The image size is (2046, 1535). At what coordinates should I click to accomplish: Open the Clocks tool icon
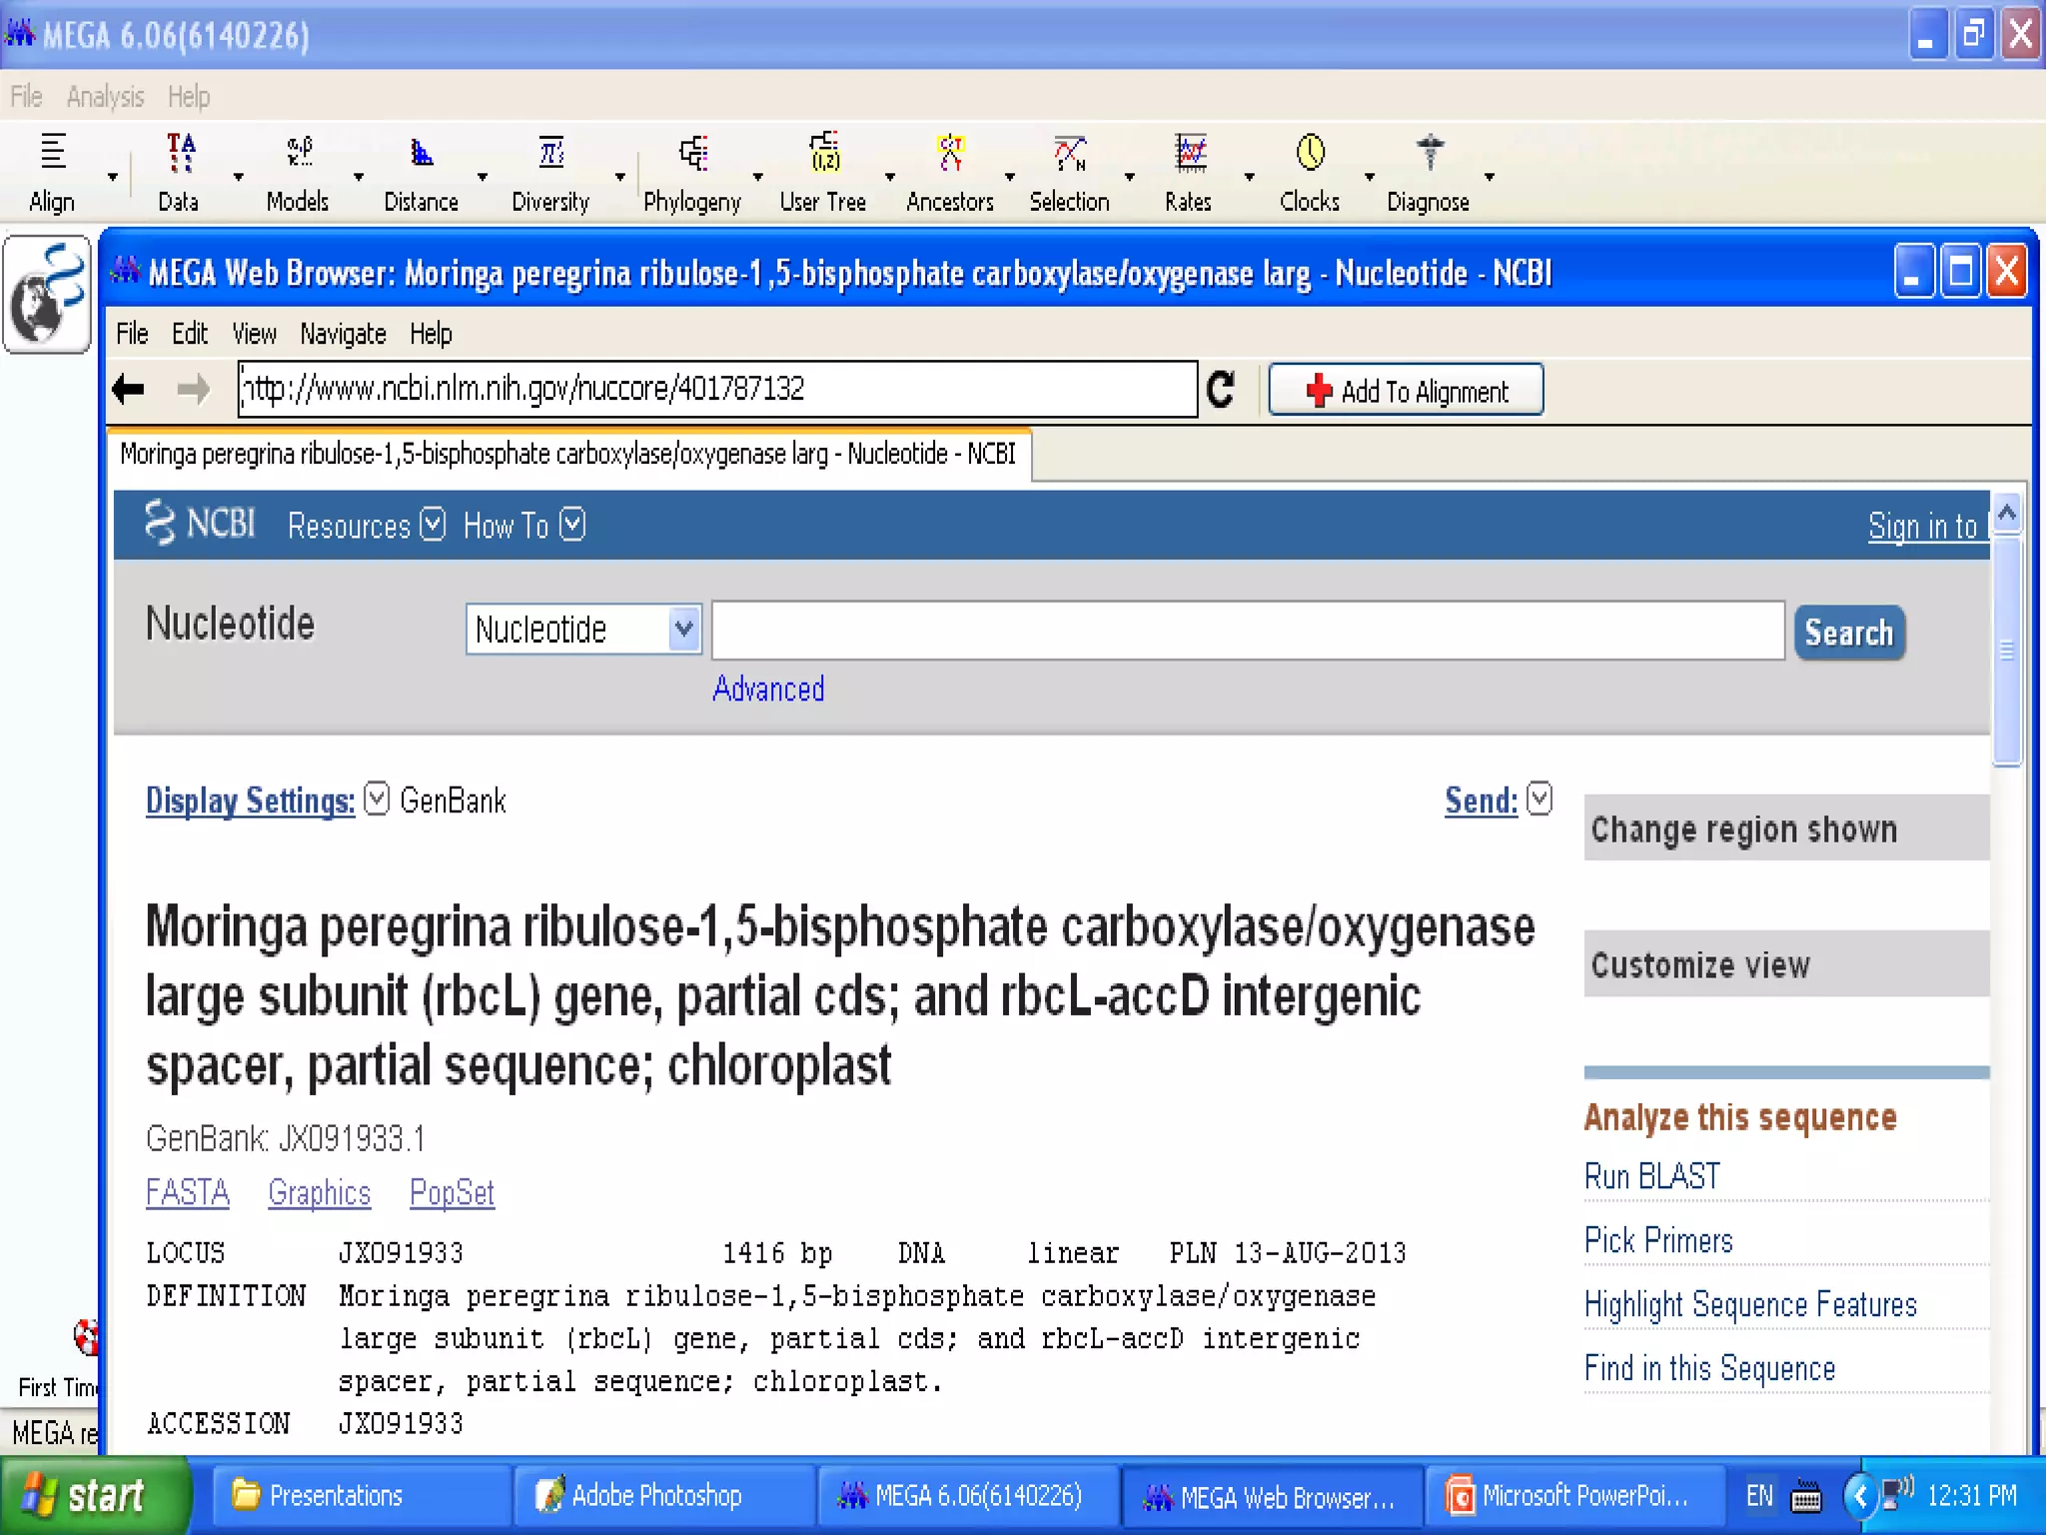click(1310, 173)
